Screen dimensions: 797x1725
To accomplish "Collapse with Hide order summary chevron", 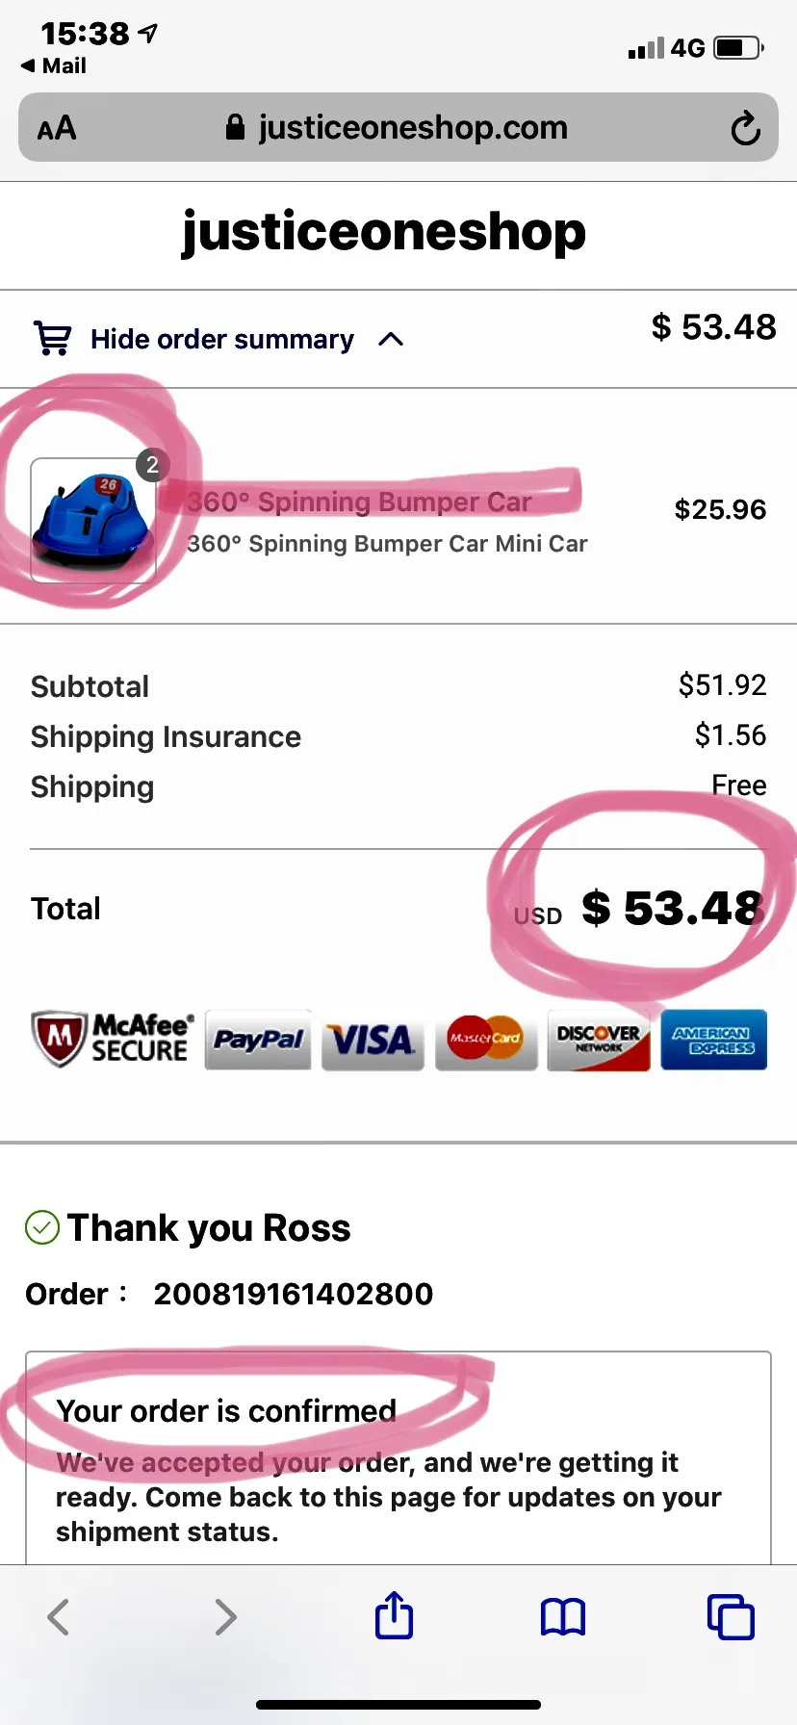I will pyautogui.click(x=391, y=339).
